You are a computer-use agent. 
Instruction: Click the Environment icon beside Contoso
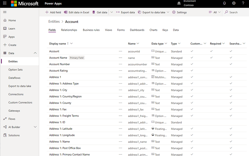[179, 3]
